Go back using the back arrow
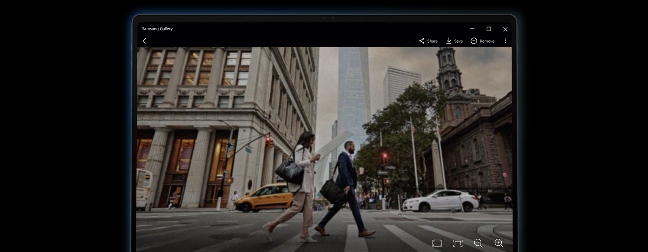648x252 pixels. (144, 41)
